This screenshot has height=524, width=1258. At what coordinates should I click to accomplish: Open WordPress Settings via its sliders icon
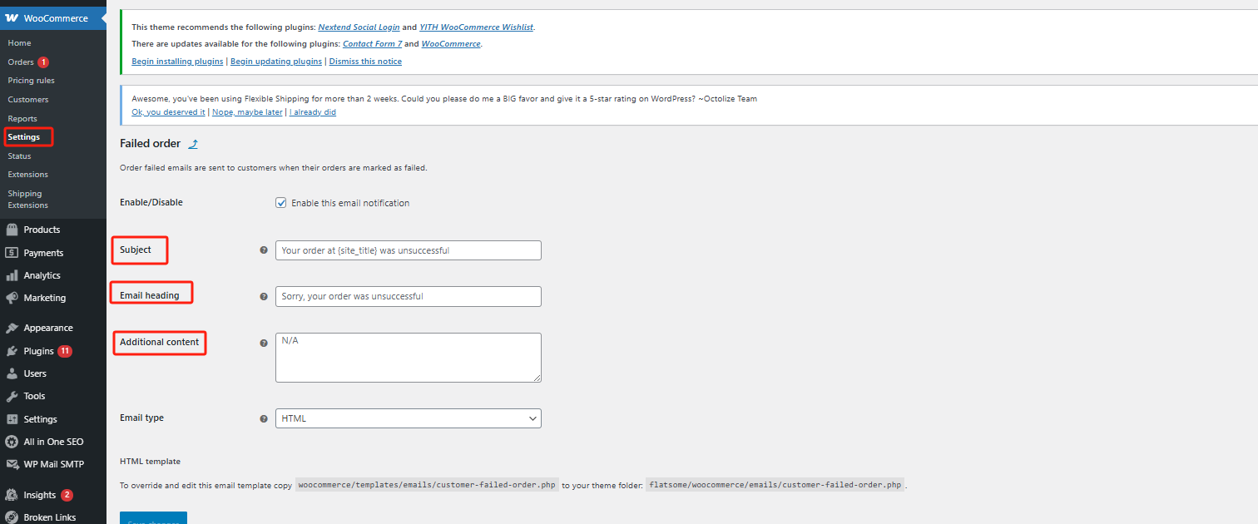pyautogui.click(x=12, y=419)
